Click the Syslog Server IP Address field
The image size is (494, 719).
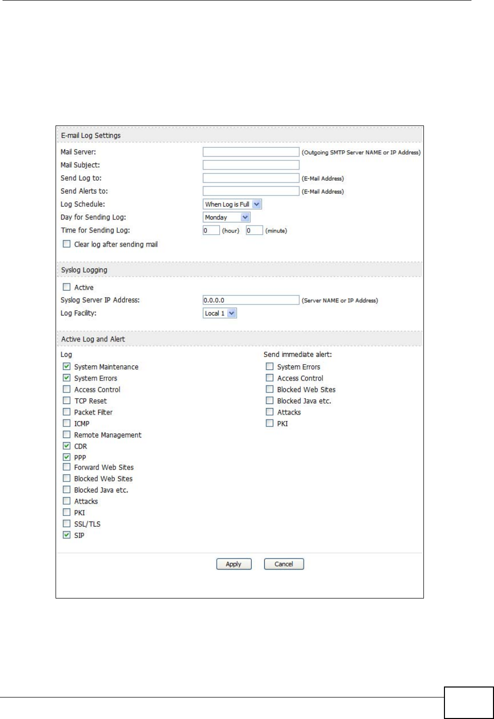click(251, 300)
